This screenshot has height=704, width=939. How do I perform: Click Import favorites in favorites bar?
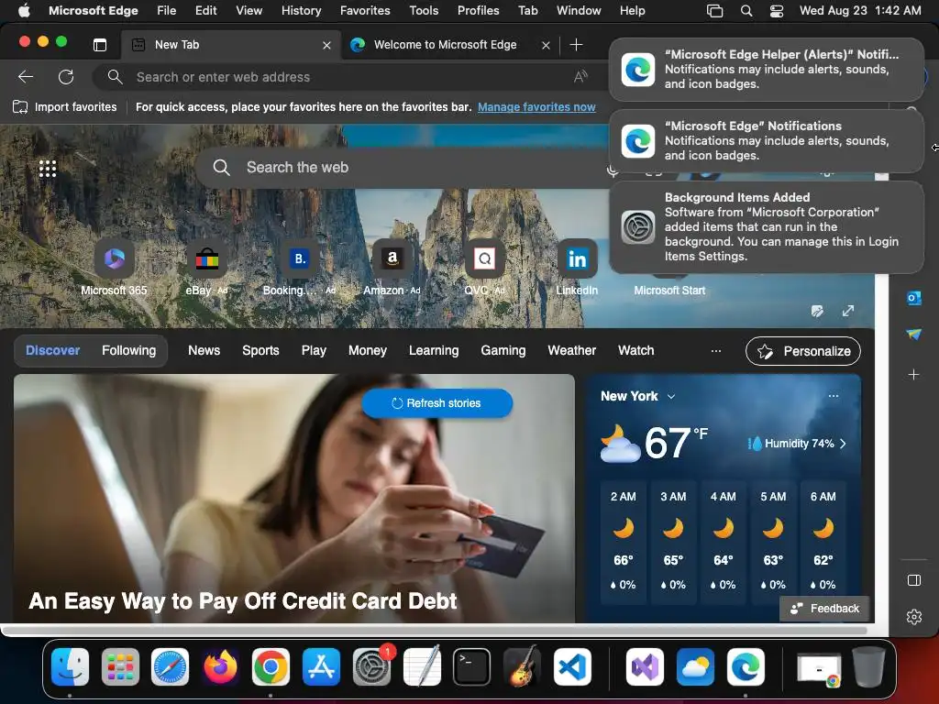pyautogui.click(x=65, y=107)
